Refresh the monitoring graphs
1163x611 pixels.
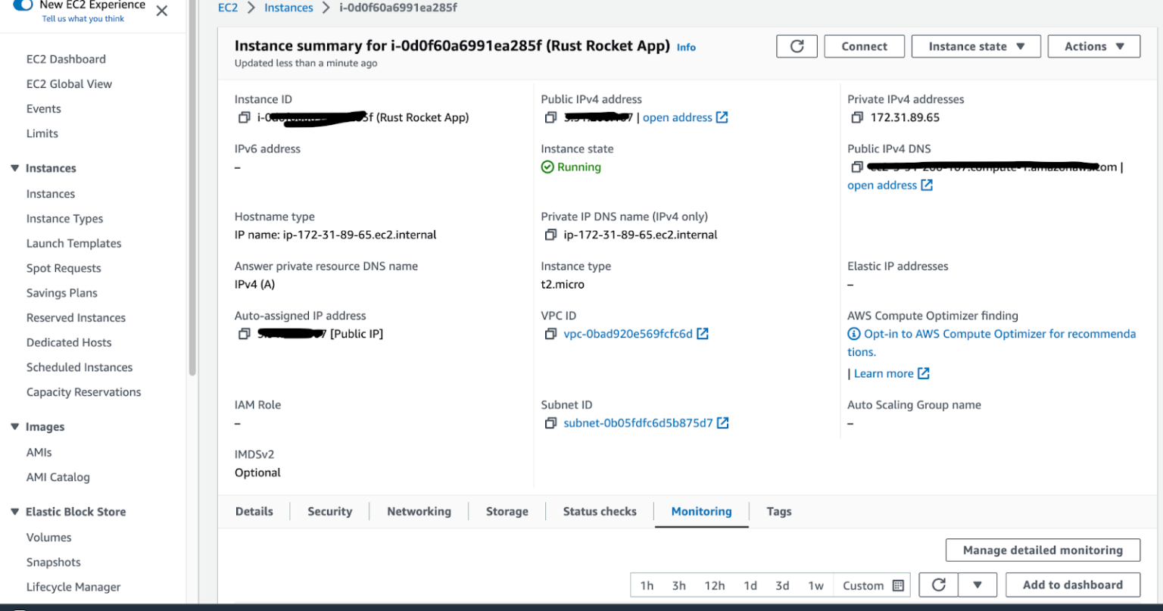(x=939, y=585)
